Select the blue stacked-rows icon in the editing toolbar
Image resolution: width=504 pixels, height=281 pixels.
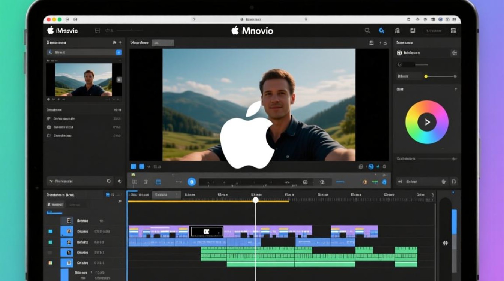pos(158,182)
